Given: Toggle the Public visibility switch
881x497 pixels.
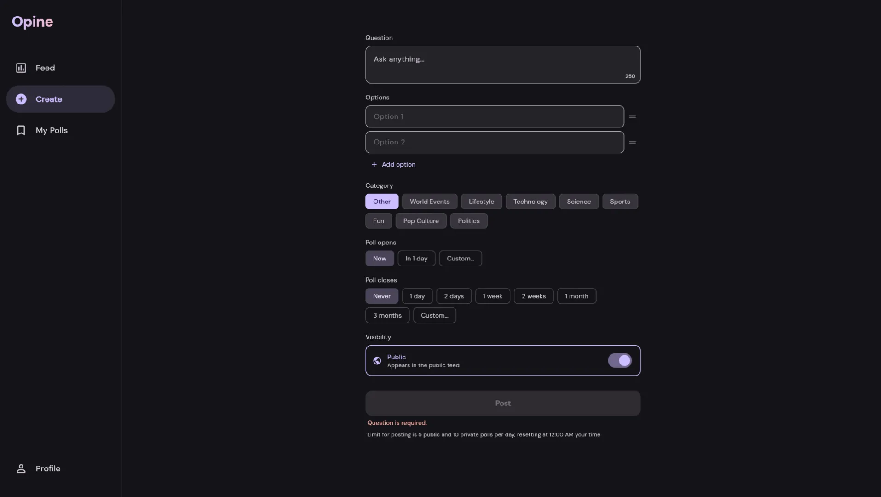Looking at the screenshot, I should point(620,361).
